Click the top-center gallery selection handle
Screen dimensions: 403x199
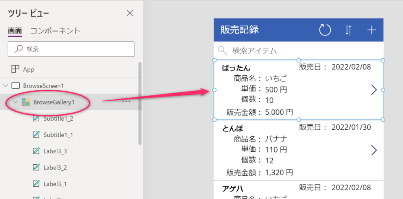298,60
